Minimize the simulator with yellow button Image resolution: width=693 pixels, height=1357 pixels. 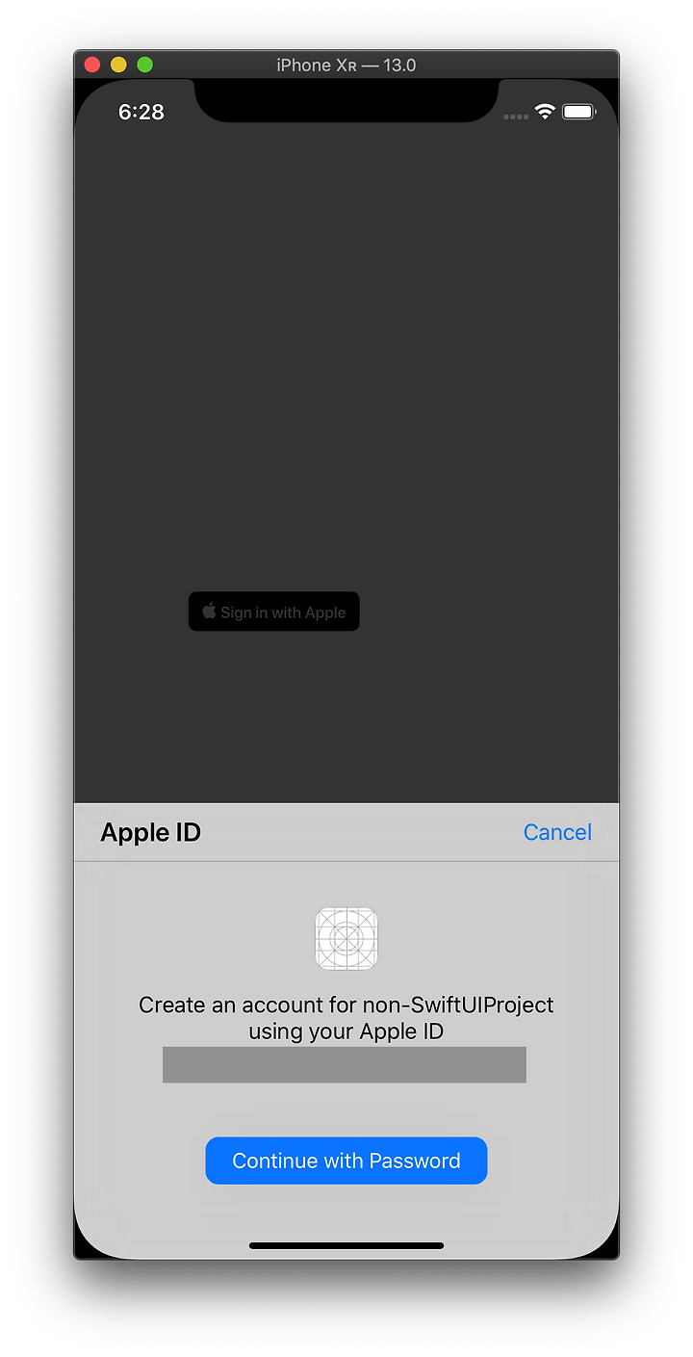click(118, 65)
